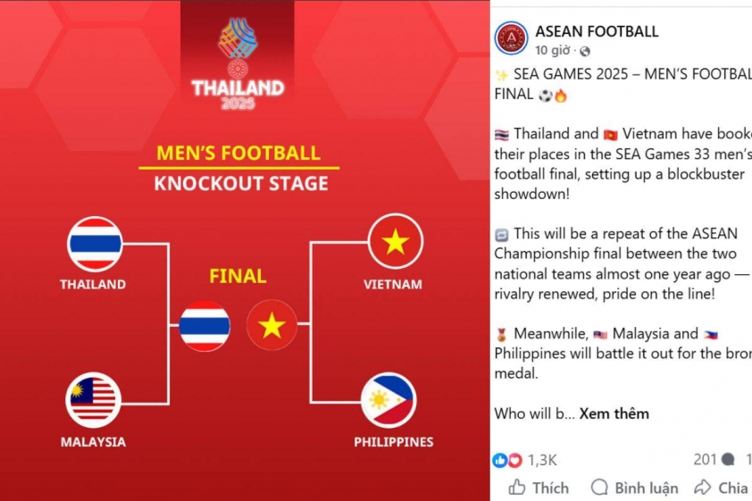Open the '10 giờ' post timestamp
Viewport: 752px width, 501px height.
click(553, 51)
